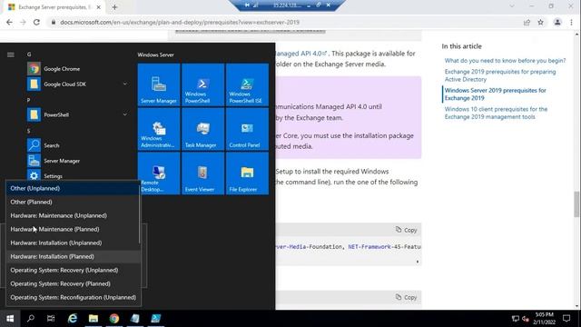
Task: Click the taskbar clock showing 5:05 PM
Action: coord(545,319)
